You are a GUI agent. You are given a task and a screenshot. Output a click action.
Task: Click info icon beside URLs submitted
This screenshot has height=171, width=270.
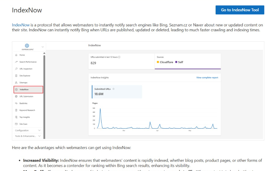[119, 57]
